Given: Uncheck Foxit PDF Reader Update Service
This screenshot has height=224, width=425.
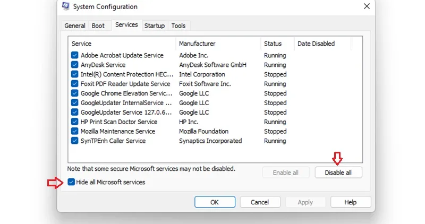Looking at the screenshot, I should 74,84.
